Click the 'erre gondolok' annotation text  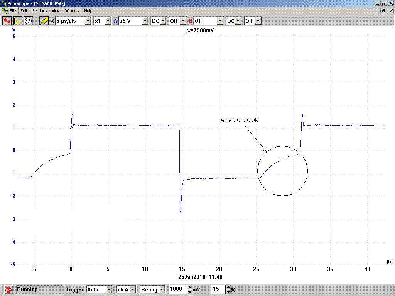click(240, 120)
